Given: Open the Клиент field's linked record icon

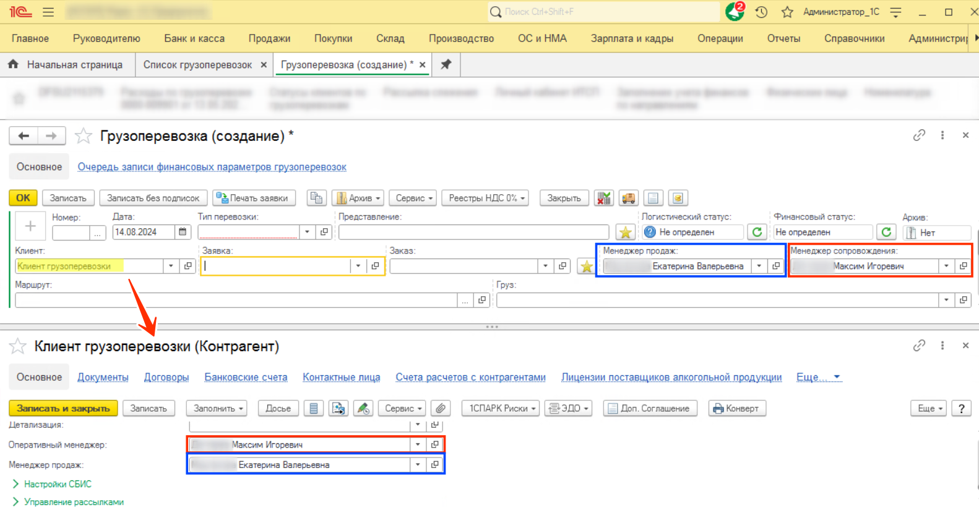Looking at the screenshot, I should click(x=188, y=266).
